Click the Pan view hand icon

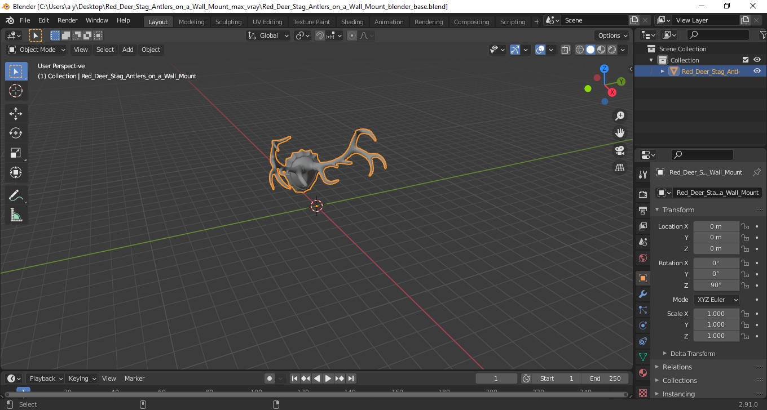coord(620,133)
